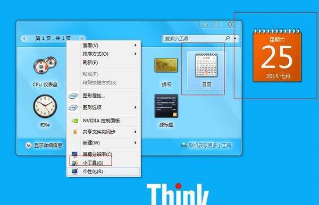Go to previous gadget page arrow

24,38
